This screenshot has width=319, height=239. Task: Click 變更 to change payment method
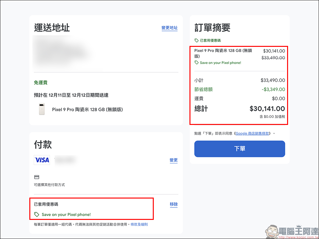(174, 160)
